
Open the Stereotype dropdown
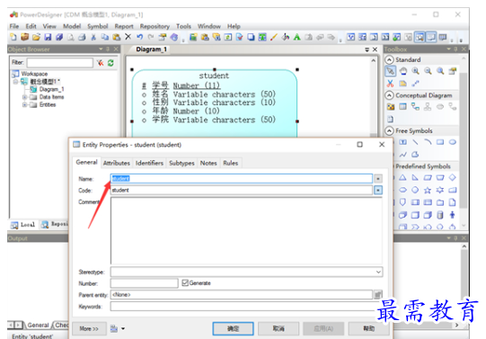378,272
